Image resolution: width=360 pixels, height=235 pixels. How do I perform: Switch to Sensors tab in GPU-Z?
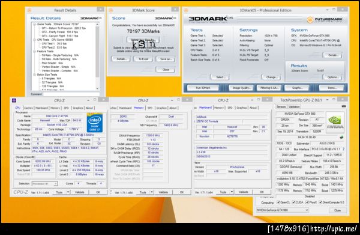pos(281,107)
